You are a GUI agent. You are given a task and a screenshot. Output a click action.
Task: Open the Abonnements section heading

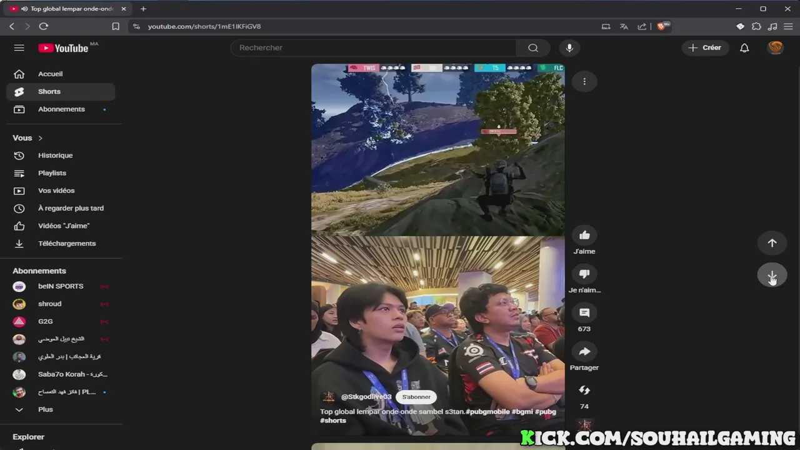coord(39,271)
